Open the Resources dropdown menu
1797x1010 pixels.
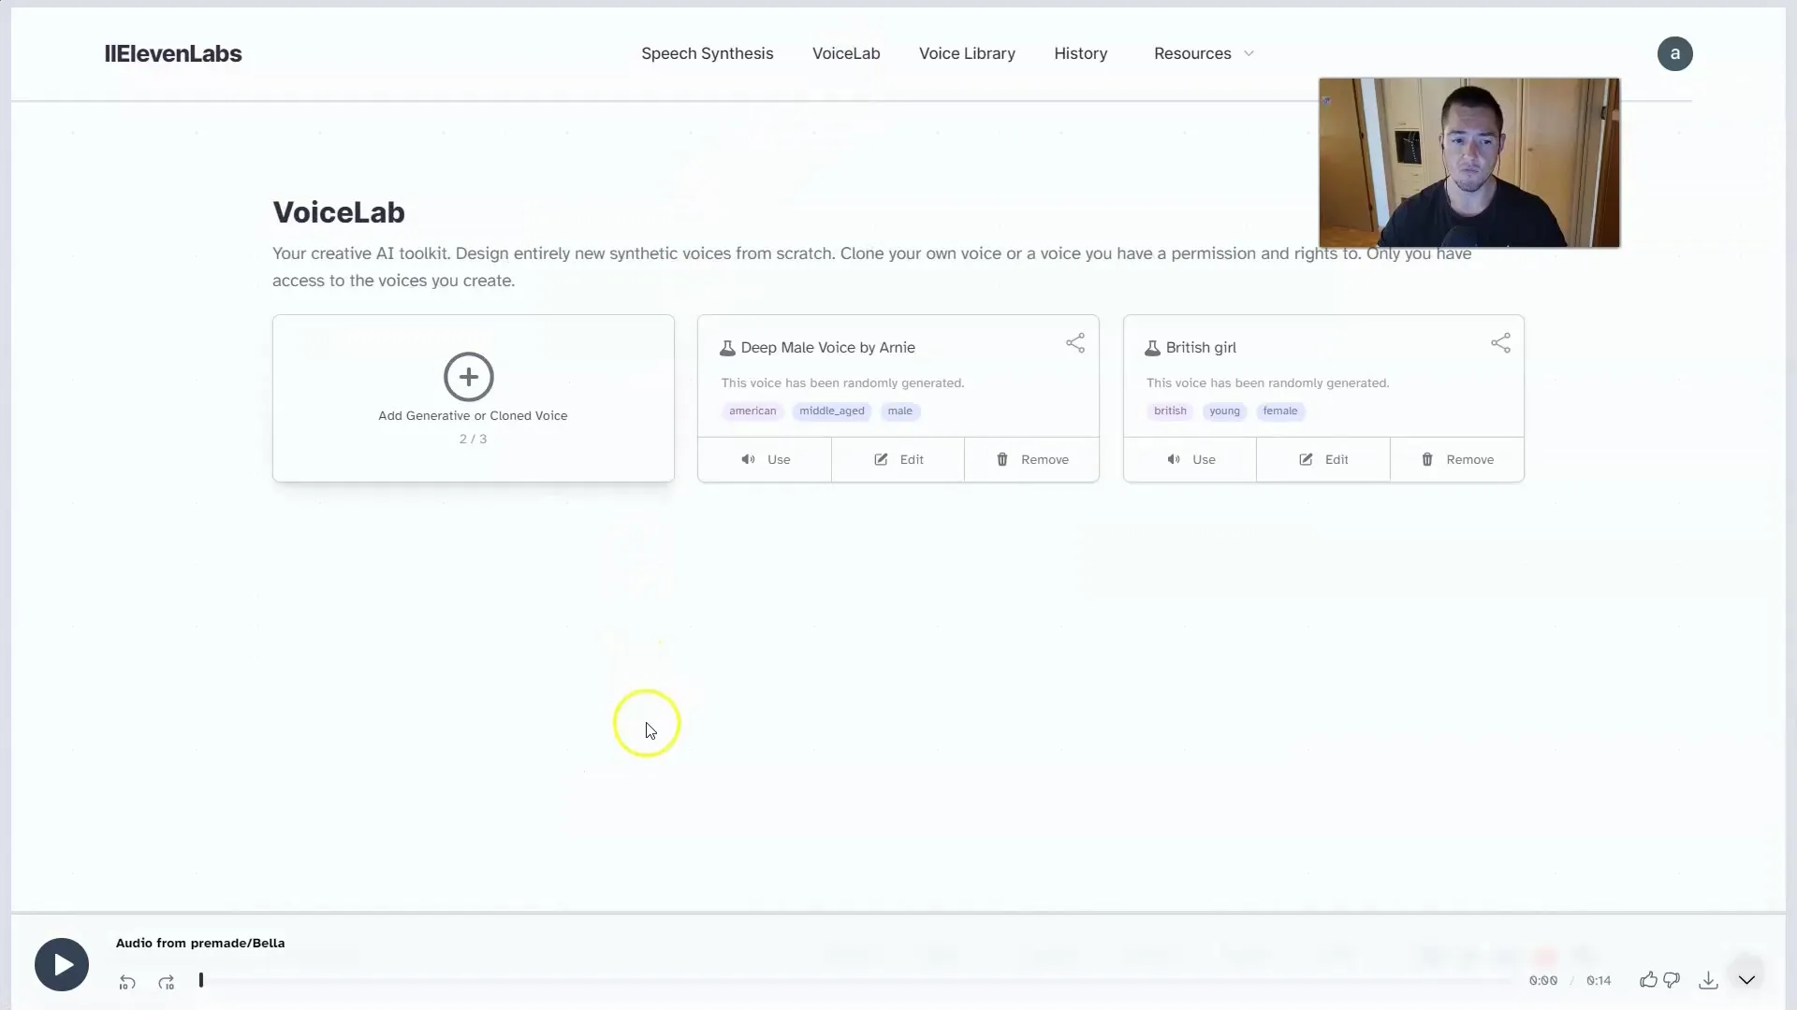coord(1202,53)
